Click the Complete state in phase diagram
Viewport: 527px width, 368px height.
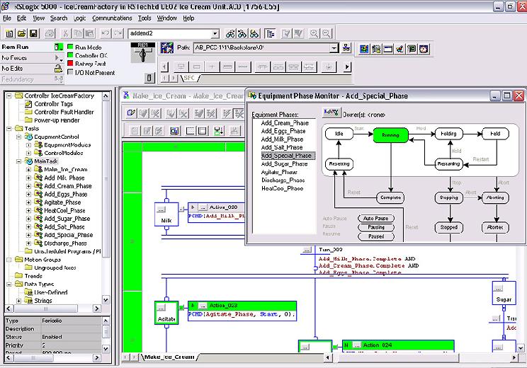click(390, 197)
